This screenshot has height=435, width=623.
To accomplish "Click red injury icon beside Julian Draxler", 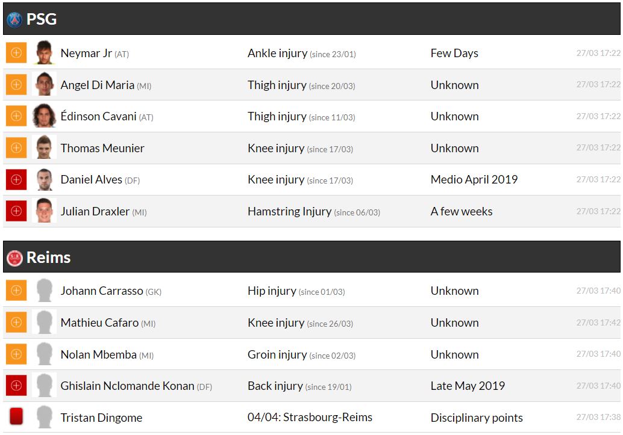I will coord(16,211).
